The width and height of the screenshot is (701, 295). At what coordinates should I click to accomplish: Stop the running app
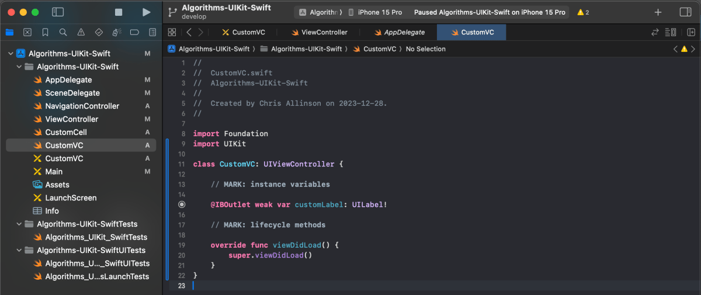point(119,12)
